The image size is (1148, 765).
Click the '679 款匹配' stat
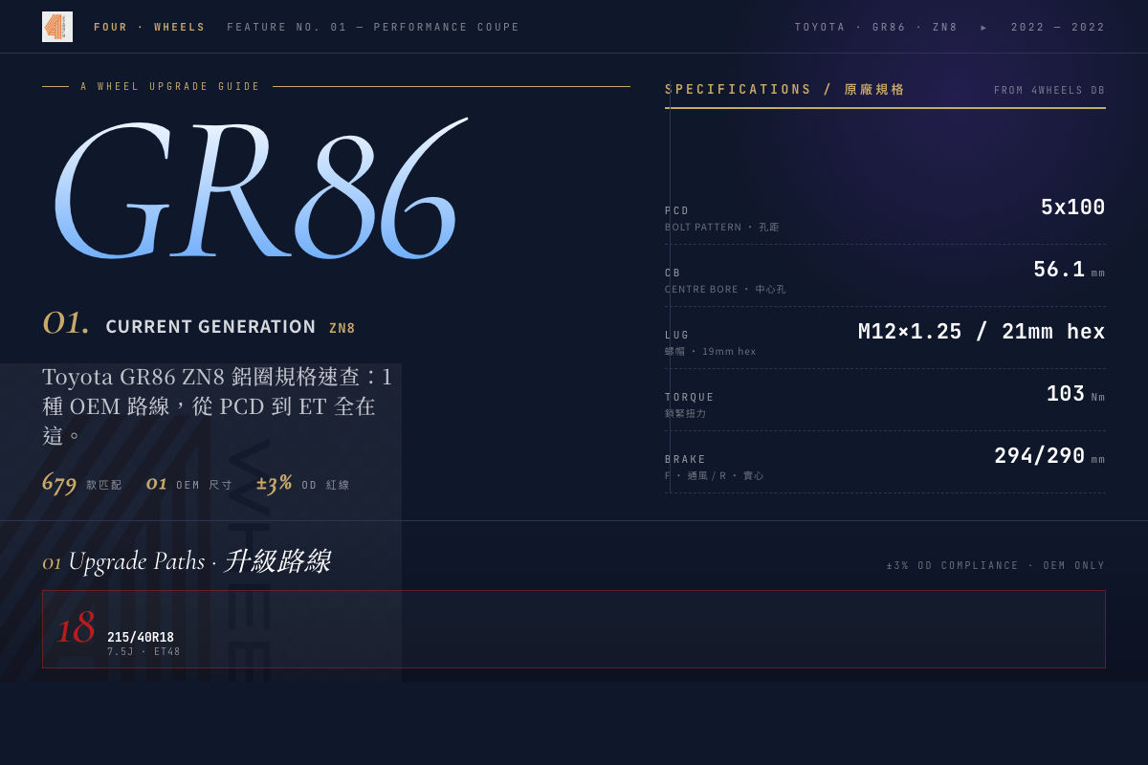pyautogui.click(x=82, y=483)
